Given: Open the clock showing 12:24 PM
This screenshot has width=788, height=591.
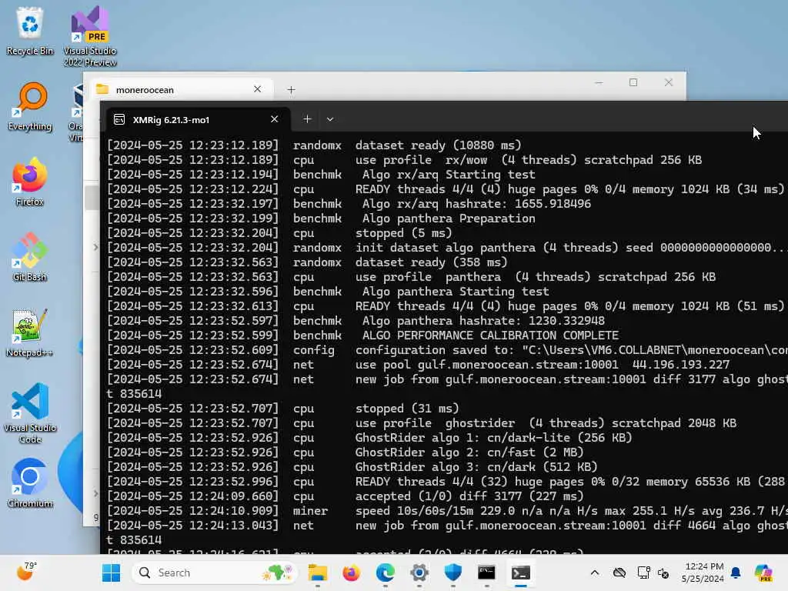Looking at the screenshot, I should pyautogui.click(x=703, y=573).
